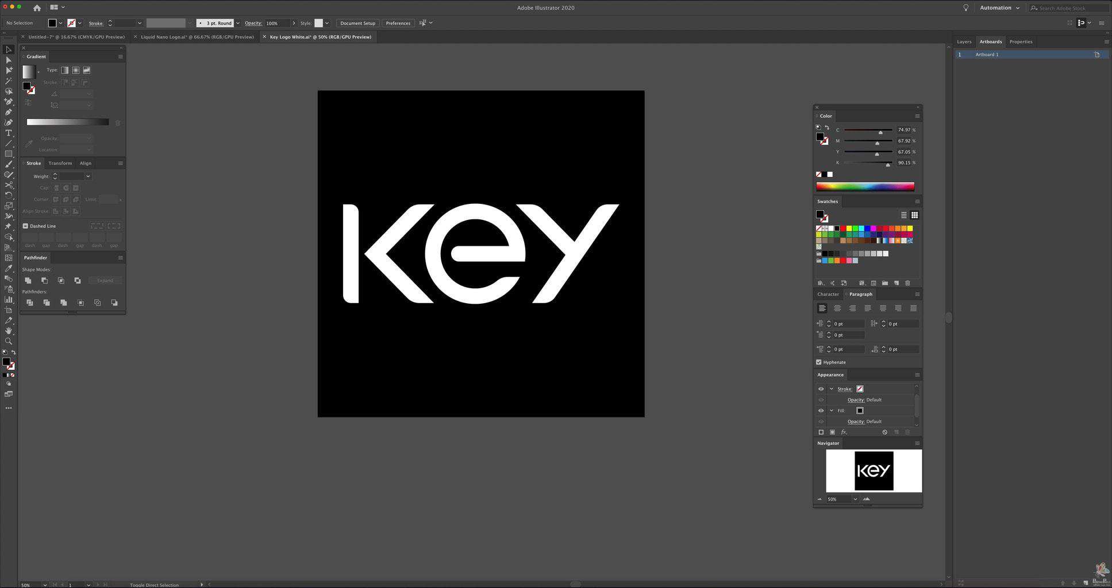Collapse the Fill row in Appearance panel
This screenshot has height=588, width=1112.
tap(831, 411)
